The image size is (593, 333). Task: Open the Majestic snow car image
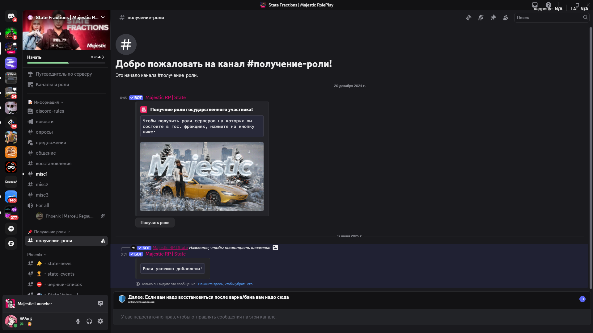click(x=202, y=177)
